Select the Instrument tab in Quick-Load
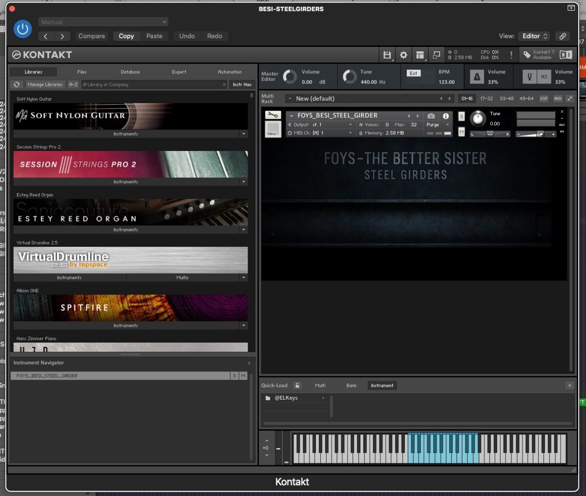The image size is (586, 496). coord(382,385)
